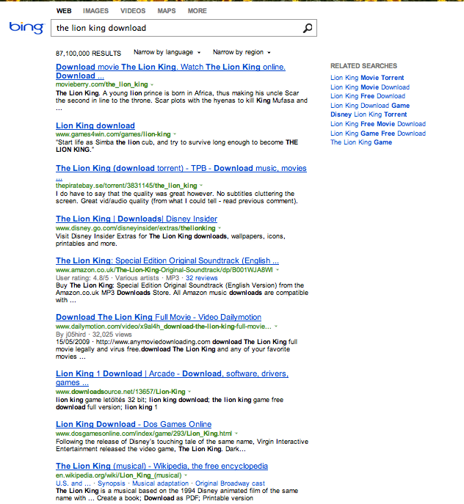Screen dimensions: 464x504
Task: Select related search 'Lion King Movie Torrent'
Action: 367,78
